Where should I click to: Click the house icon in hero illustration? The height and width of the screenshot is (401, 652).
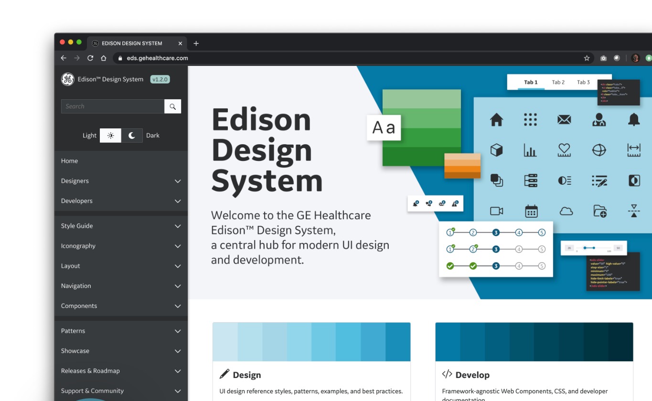tap(496, 120)
